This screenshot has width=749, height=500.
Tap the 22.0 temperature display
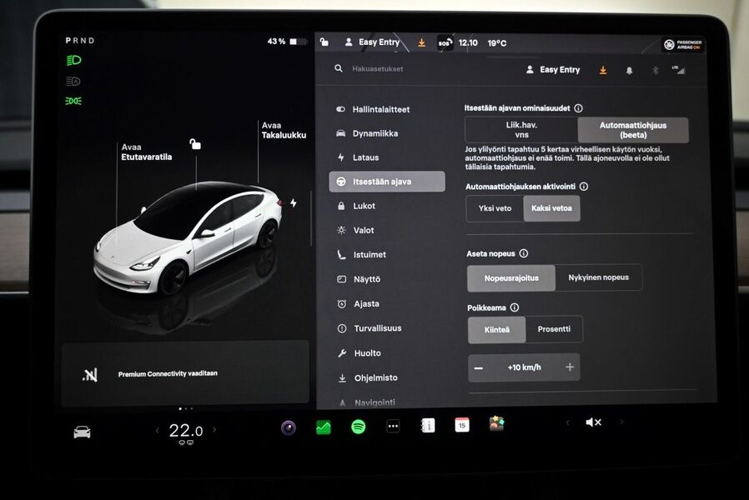(x=186, y=430)
